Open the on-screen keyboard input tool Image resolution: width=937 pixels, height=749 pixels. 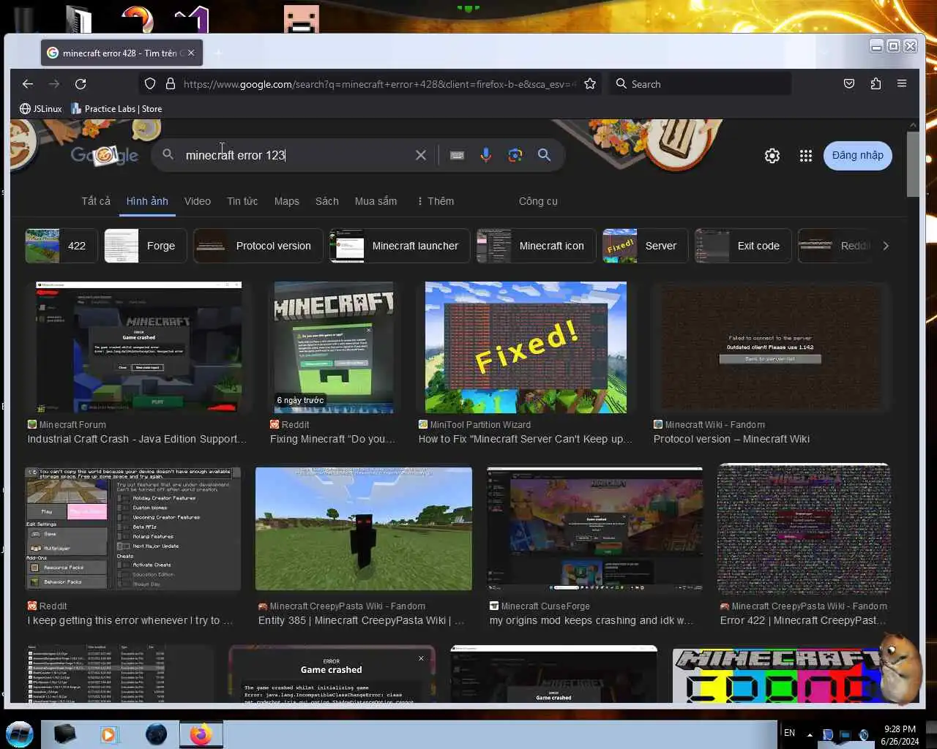(457, 155)
